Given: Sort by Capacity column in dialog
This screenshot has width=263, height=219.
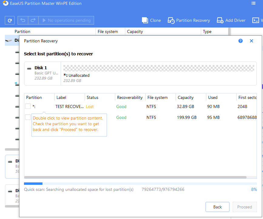Looking at the screenshot, I should (x=191, y=97).
